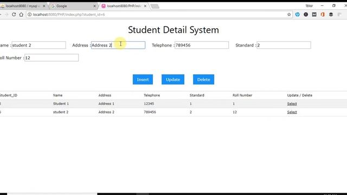
Task: Click the Student 1 name cell
Action: [x=61, y=103]
